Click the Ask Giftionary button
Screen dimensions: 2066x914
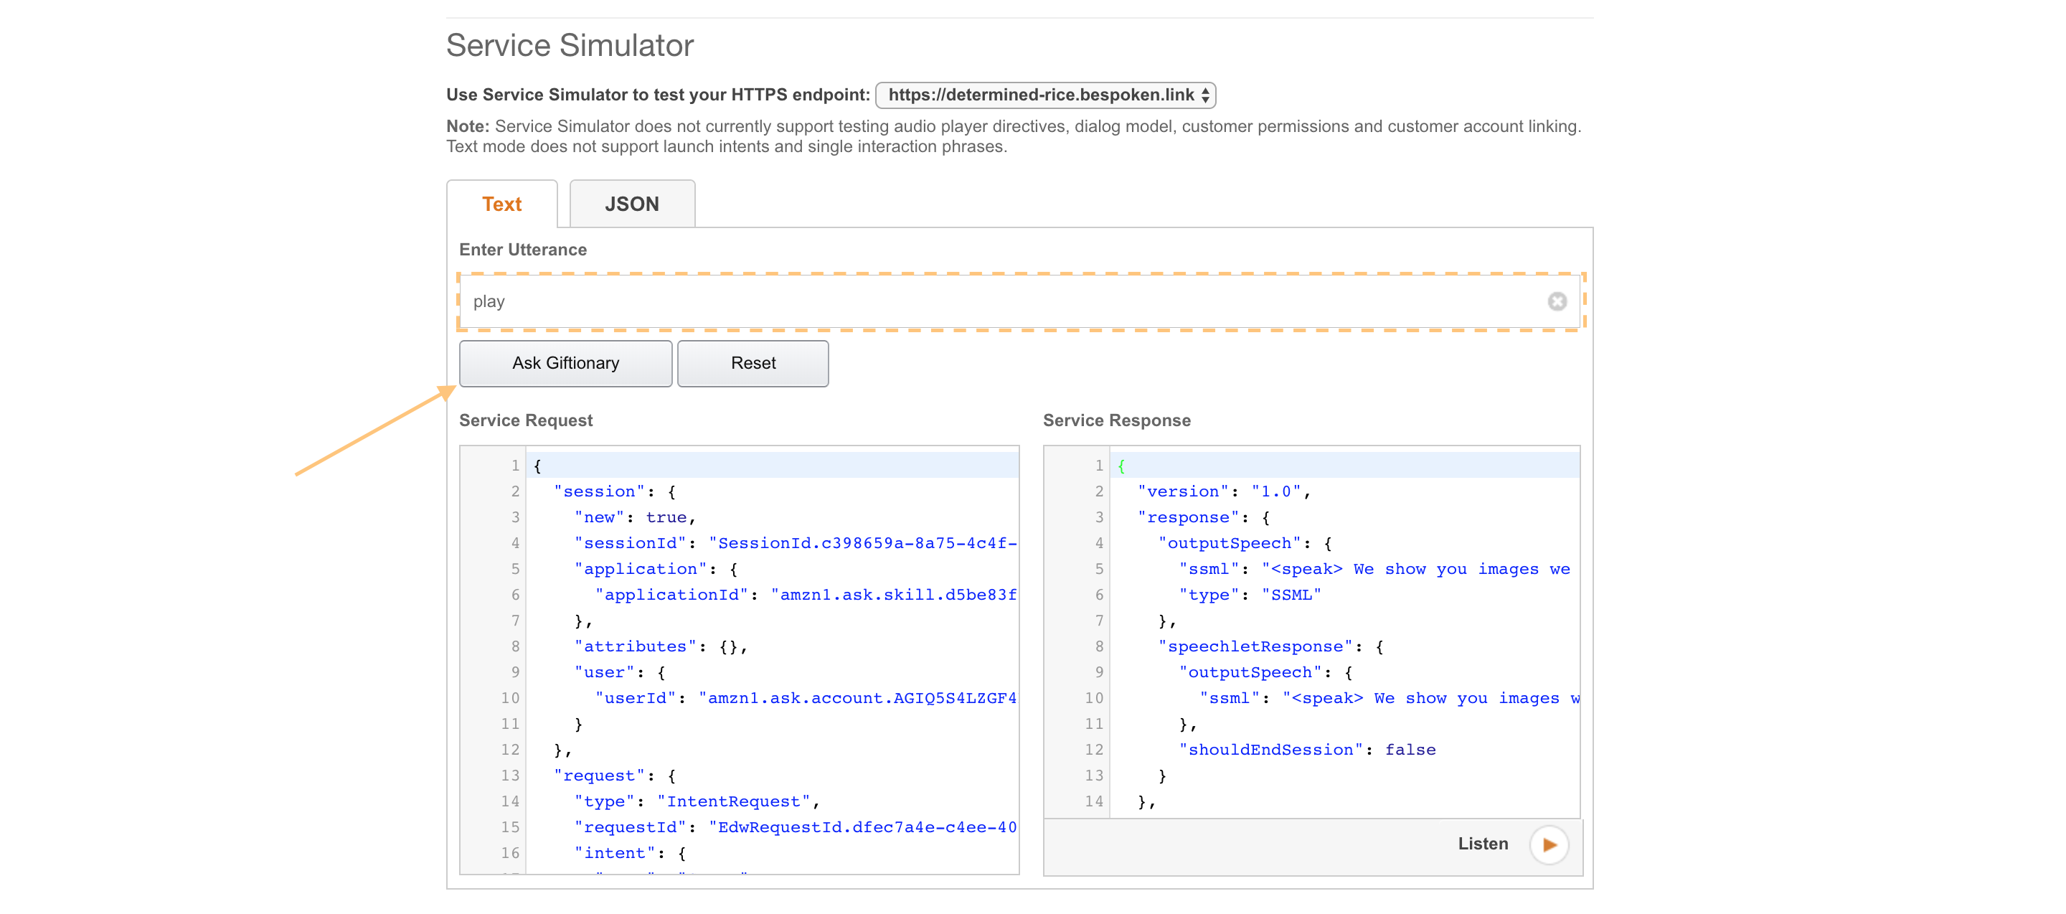[565, 363]
